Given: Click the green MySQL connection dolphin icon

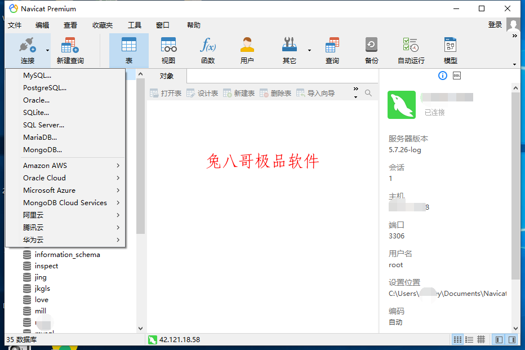Looking at the screenshot, I should (x=402, y=105).
